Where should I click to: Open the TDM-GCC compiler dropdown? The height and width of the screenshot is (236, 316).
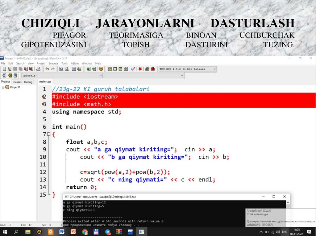coord(215,69)
